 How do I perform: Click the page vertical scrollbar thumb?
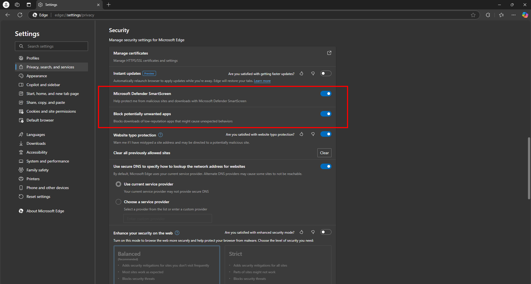point(529,168)
